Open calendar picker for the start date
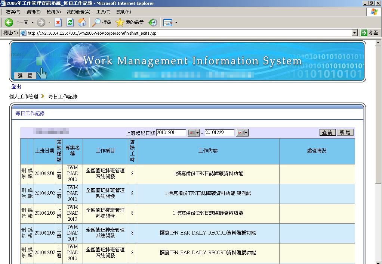Image resolution: width=382 pixels, height=264 pixels. [x=192, y=133]
